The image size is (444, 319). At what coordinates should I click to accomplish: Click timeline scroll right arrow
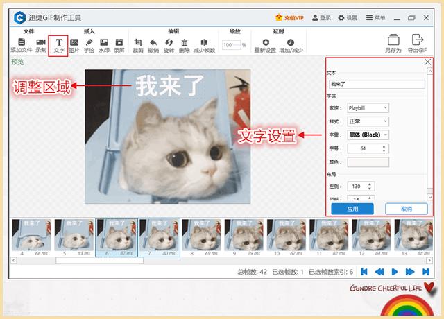pos(429,260)
